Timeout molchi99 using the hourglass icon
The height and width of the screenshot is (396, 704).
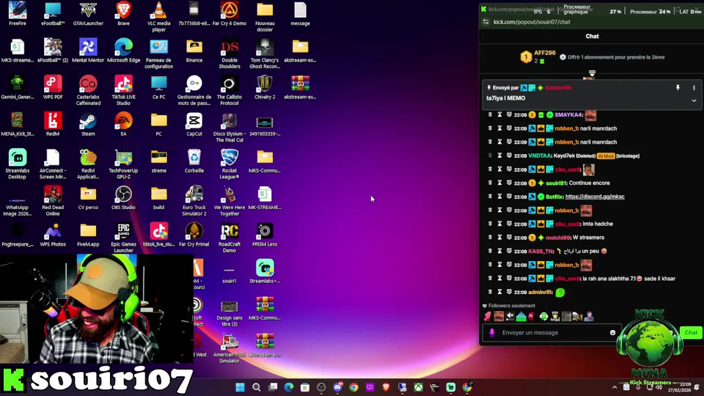click(499, 237)
